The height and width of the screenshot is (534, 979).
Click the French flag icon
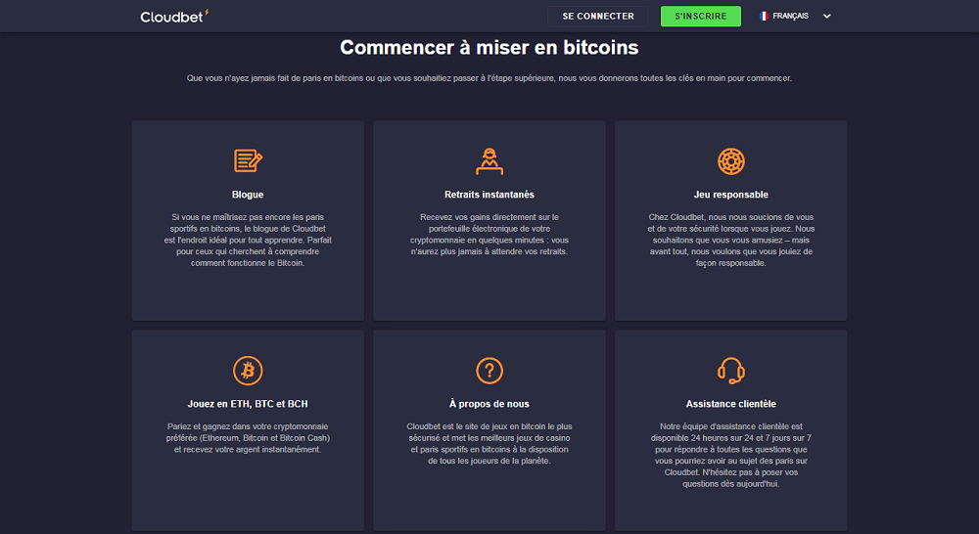pos(763,17)
